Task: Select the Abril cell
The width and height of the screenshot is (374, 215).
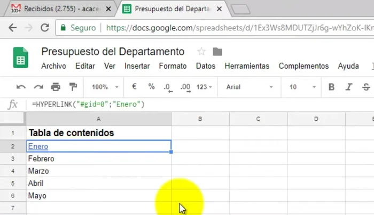Action: pos(98,184)
